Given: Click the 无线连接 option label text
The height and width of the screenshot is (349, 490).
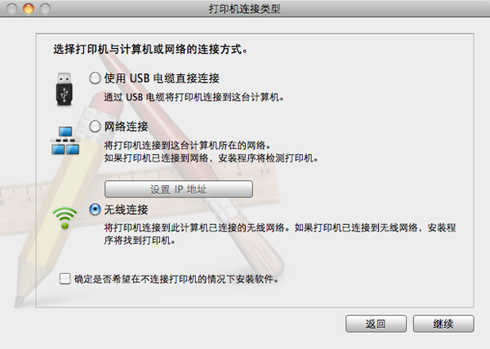Looking at the screenshot, I should tap(127, 210).
